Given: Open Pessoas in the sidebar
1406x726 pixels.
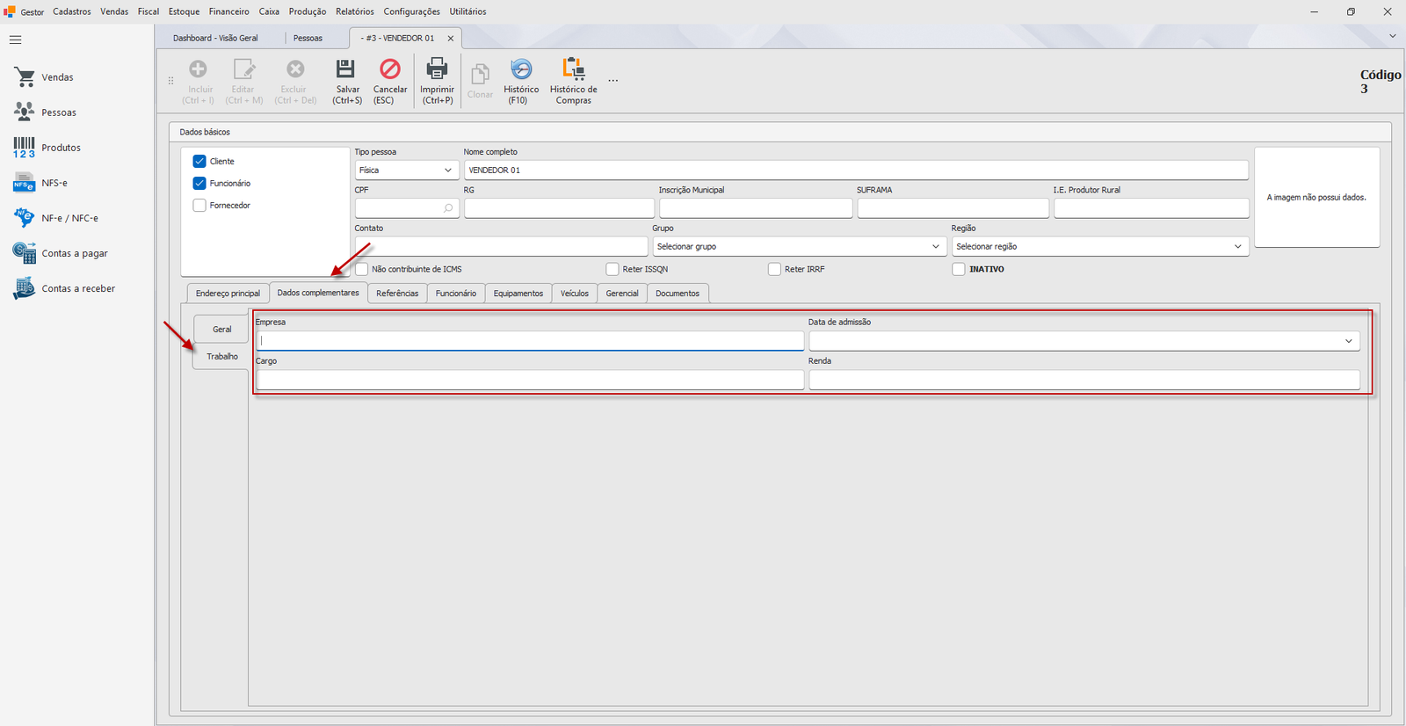Looking at the screenshot, I should tap(46, 113).
